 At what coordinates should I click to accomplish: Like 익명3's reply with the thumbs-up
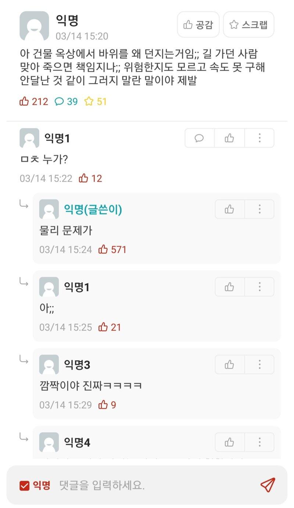229,365
